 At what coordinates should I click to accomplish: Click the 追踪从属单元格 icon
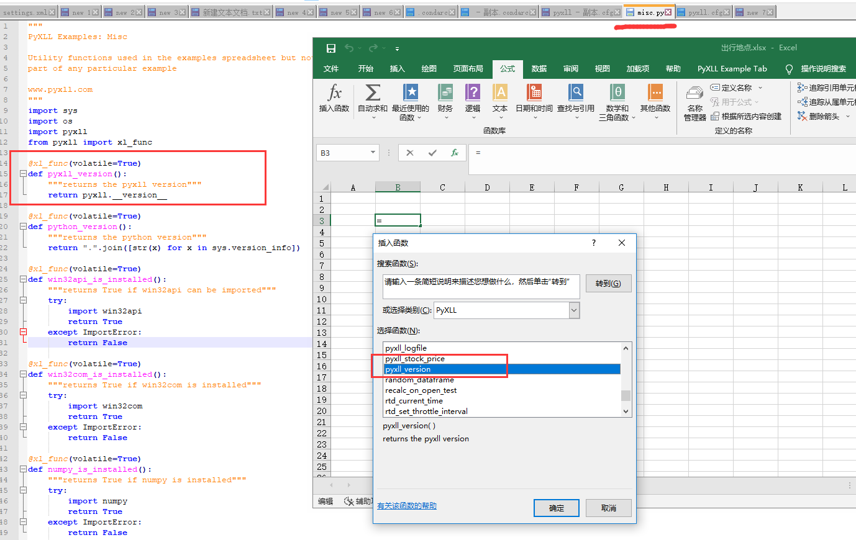pyautogui.click(x=802, y=102)
